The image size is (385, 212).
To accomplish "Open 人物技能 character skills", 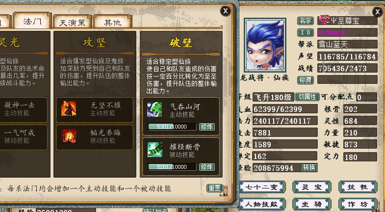I will pyautogui.click(x=261, y=204).
